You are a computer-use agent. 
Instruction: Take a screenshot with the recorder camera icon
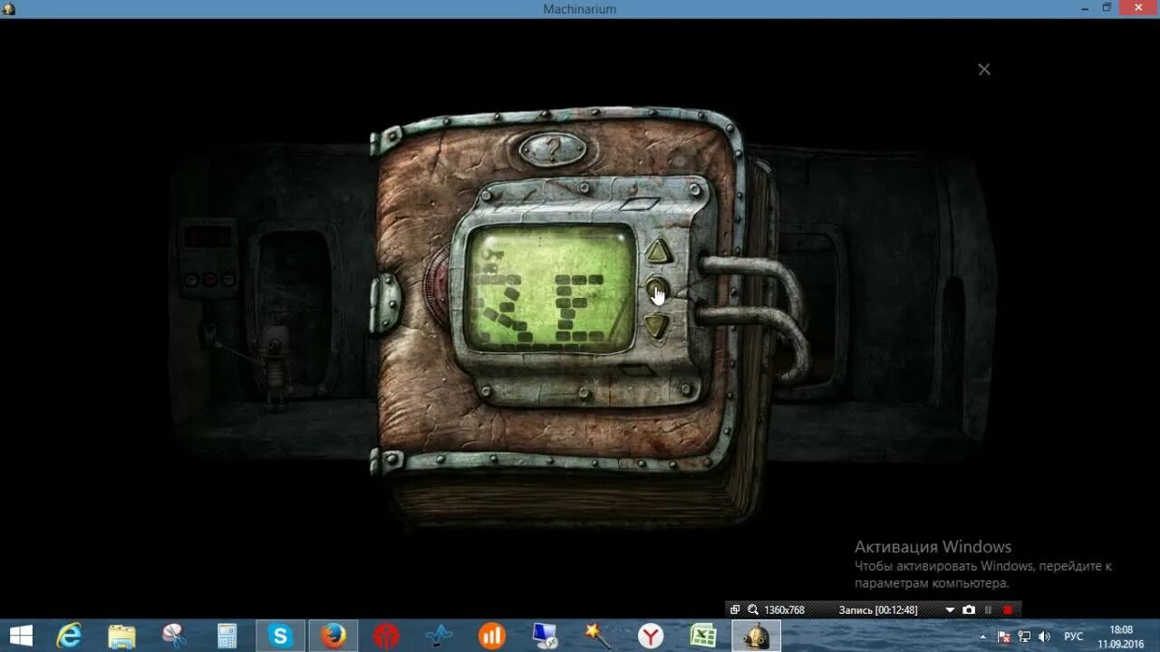click(x=969, y=609)
